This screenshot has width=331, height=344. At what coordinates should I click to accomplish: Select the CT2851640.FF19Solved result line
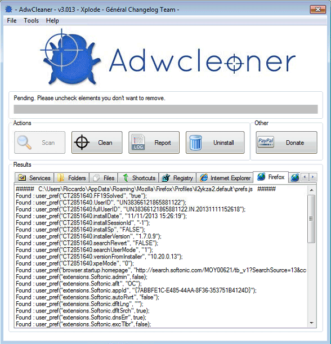point(82,196)
